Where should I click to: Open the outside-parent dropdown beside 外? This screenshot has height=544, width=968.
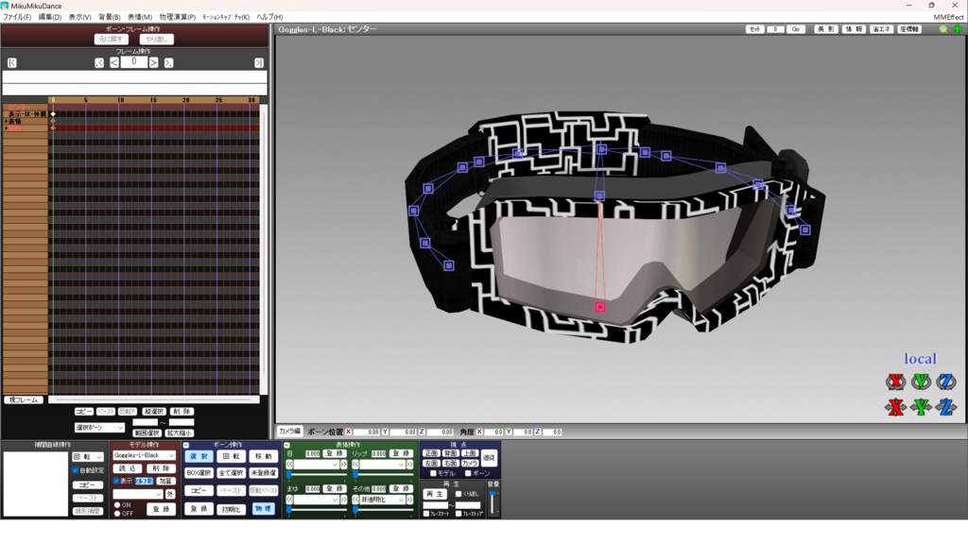pyautogui.click(x=138, y=494)
